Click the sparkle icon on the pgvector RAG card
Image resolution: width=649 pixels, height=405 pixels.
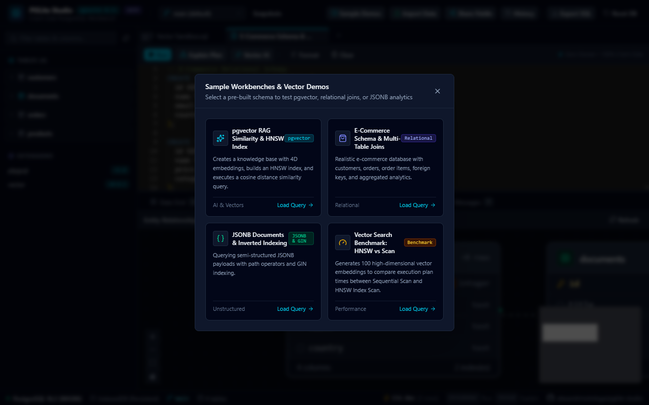[221, 138]
